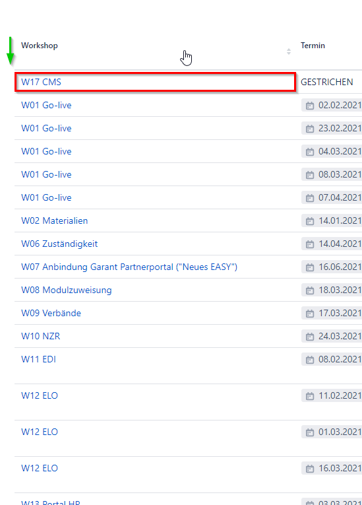
Task: Open the W09 Verbände link
Action: pyautogui.click(x=51, y=314)
